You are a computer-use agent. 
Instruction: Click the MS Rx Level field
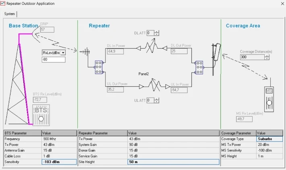[x=244, y=119]
